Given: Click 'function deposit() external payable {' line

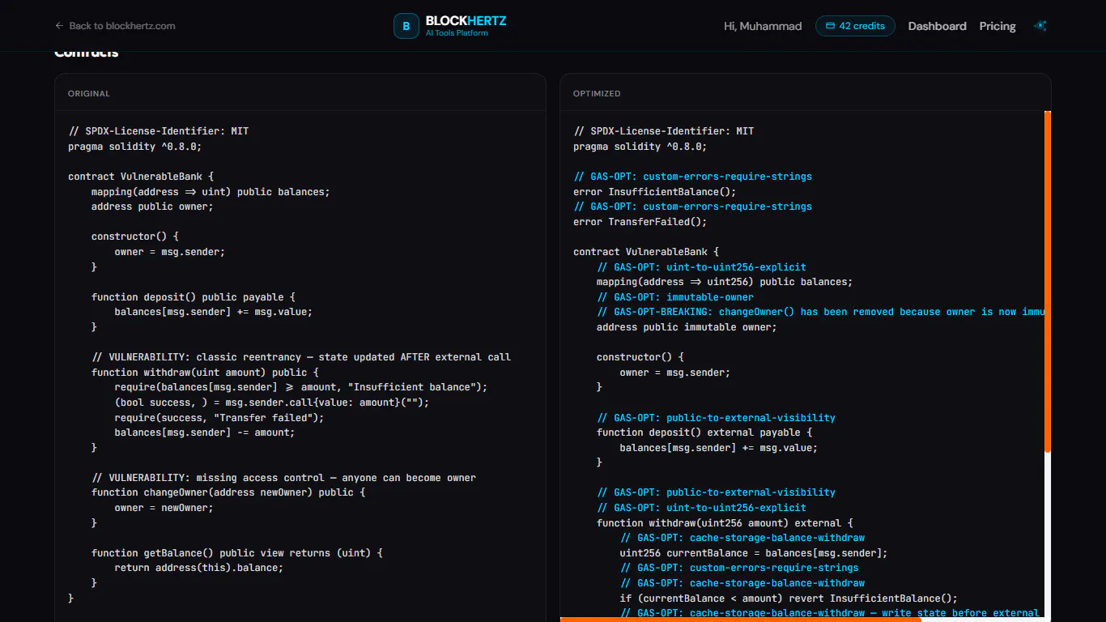Looking at the screenshot, I should click(x=704, y=432).
